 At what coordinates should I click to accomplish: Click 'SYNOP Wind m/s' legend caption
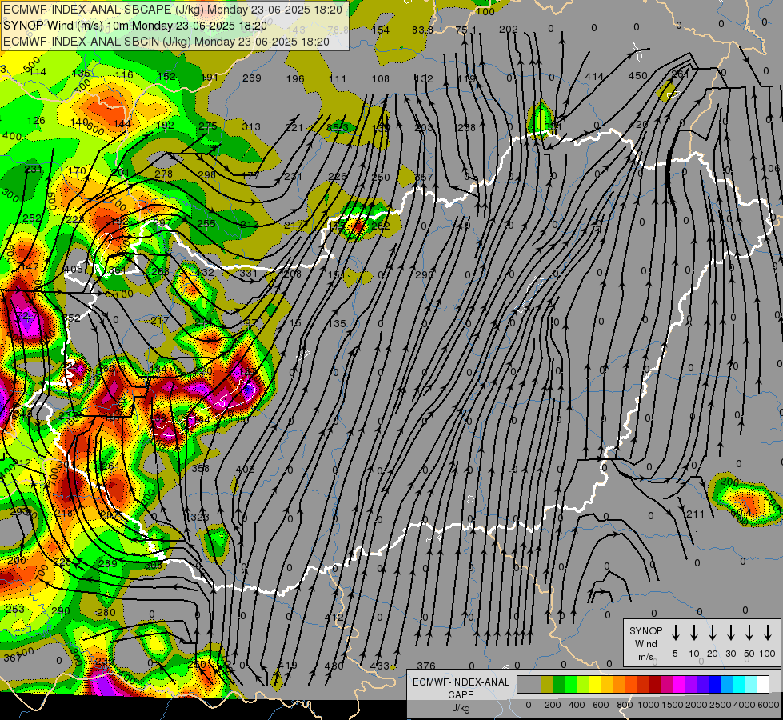645,643
